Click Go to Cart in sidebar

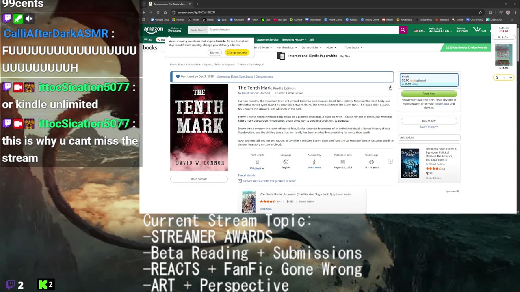(504, 37)
